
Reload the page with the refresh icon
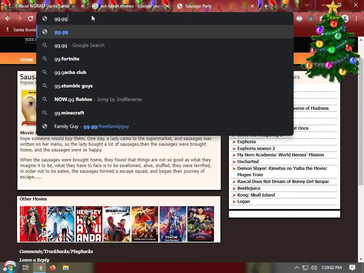click(x=31, y=18)
